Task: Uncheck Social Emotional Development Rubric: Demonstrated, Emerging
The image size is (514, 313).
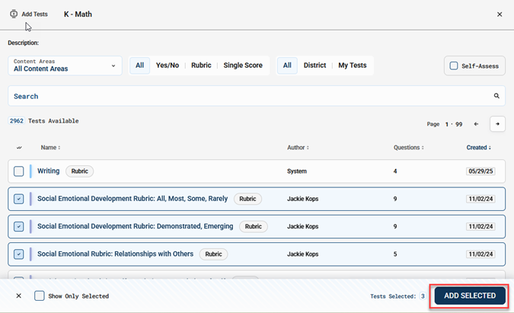Action: tap(19, 226)
